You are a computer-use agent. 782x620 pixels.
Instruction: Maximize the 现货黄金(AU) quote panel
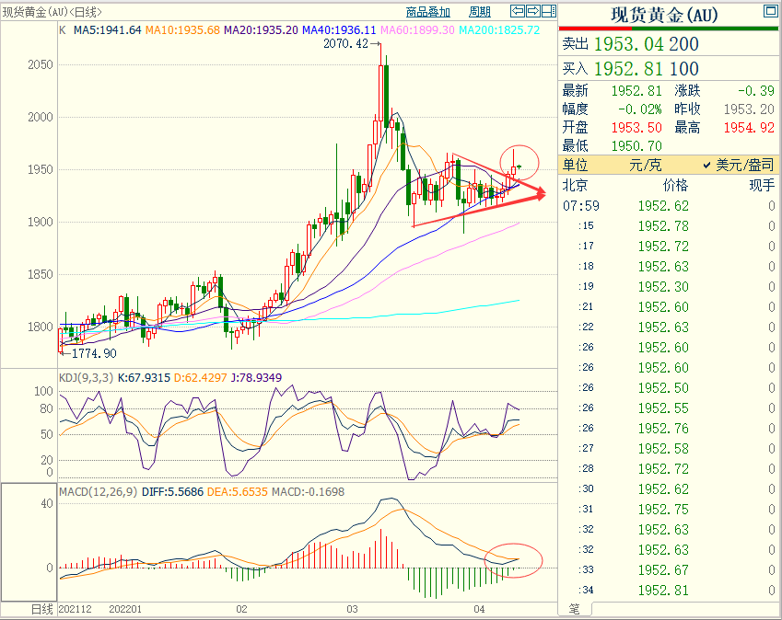click(x=771, y=10)
